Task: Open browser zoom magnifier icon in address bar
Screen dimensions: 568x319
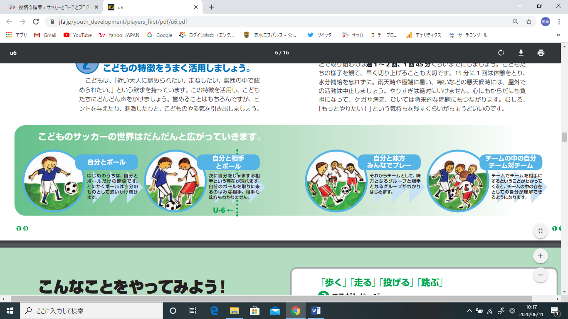Action: click(516, 22)
